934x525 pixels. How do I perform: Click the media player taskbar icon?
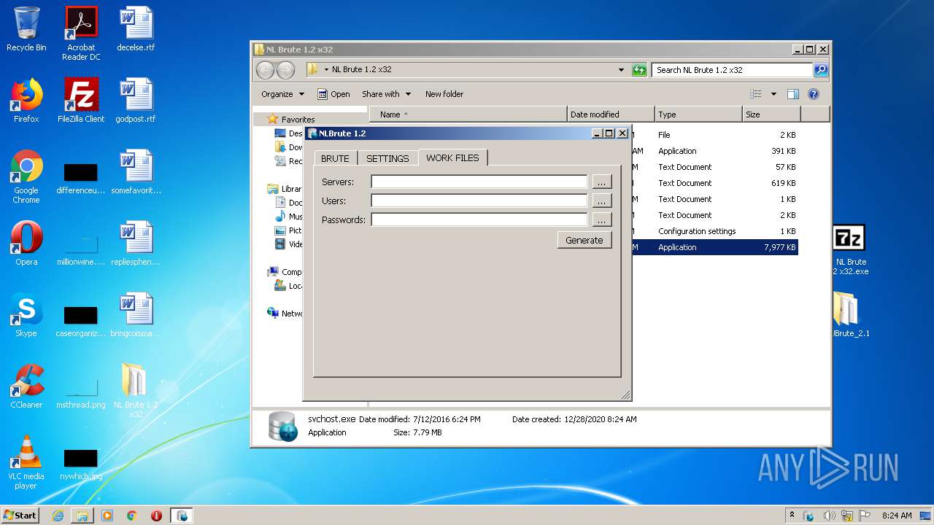pyautogui.click(x=107, y=516)
